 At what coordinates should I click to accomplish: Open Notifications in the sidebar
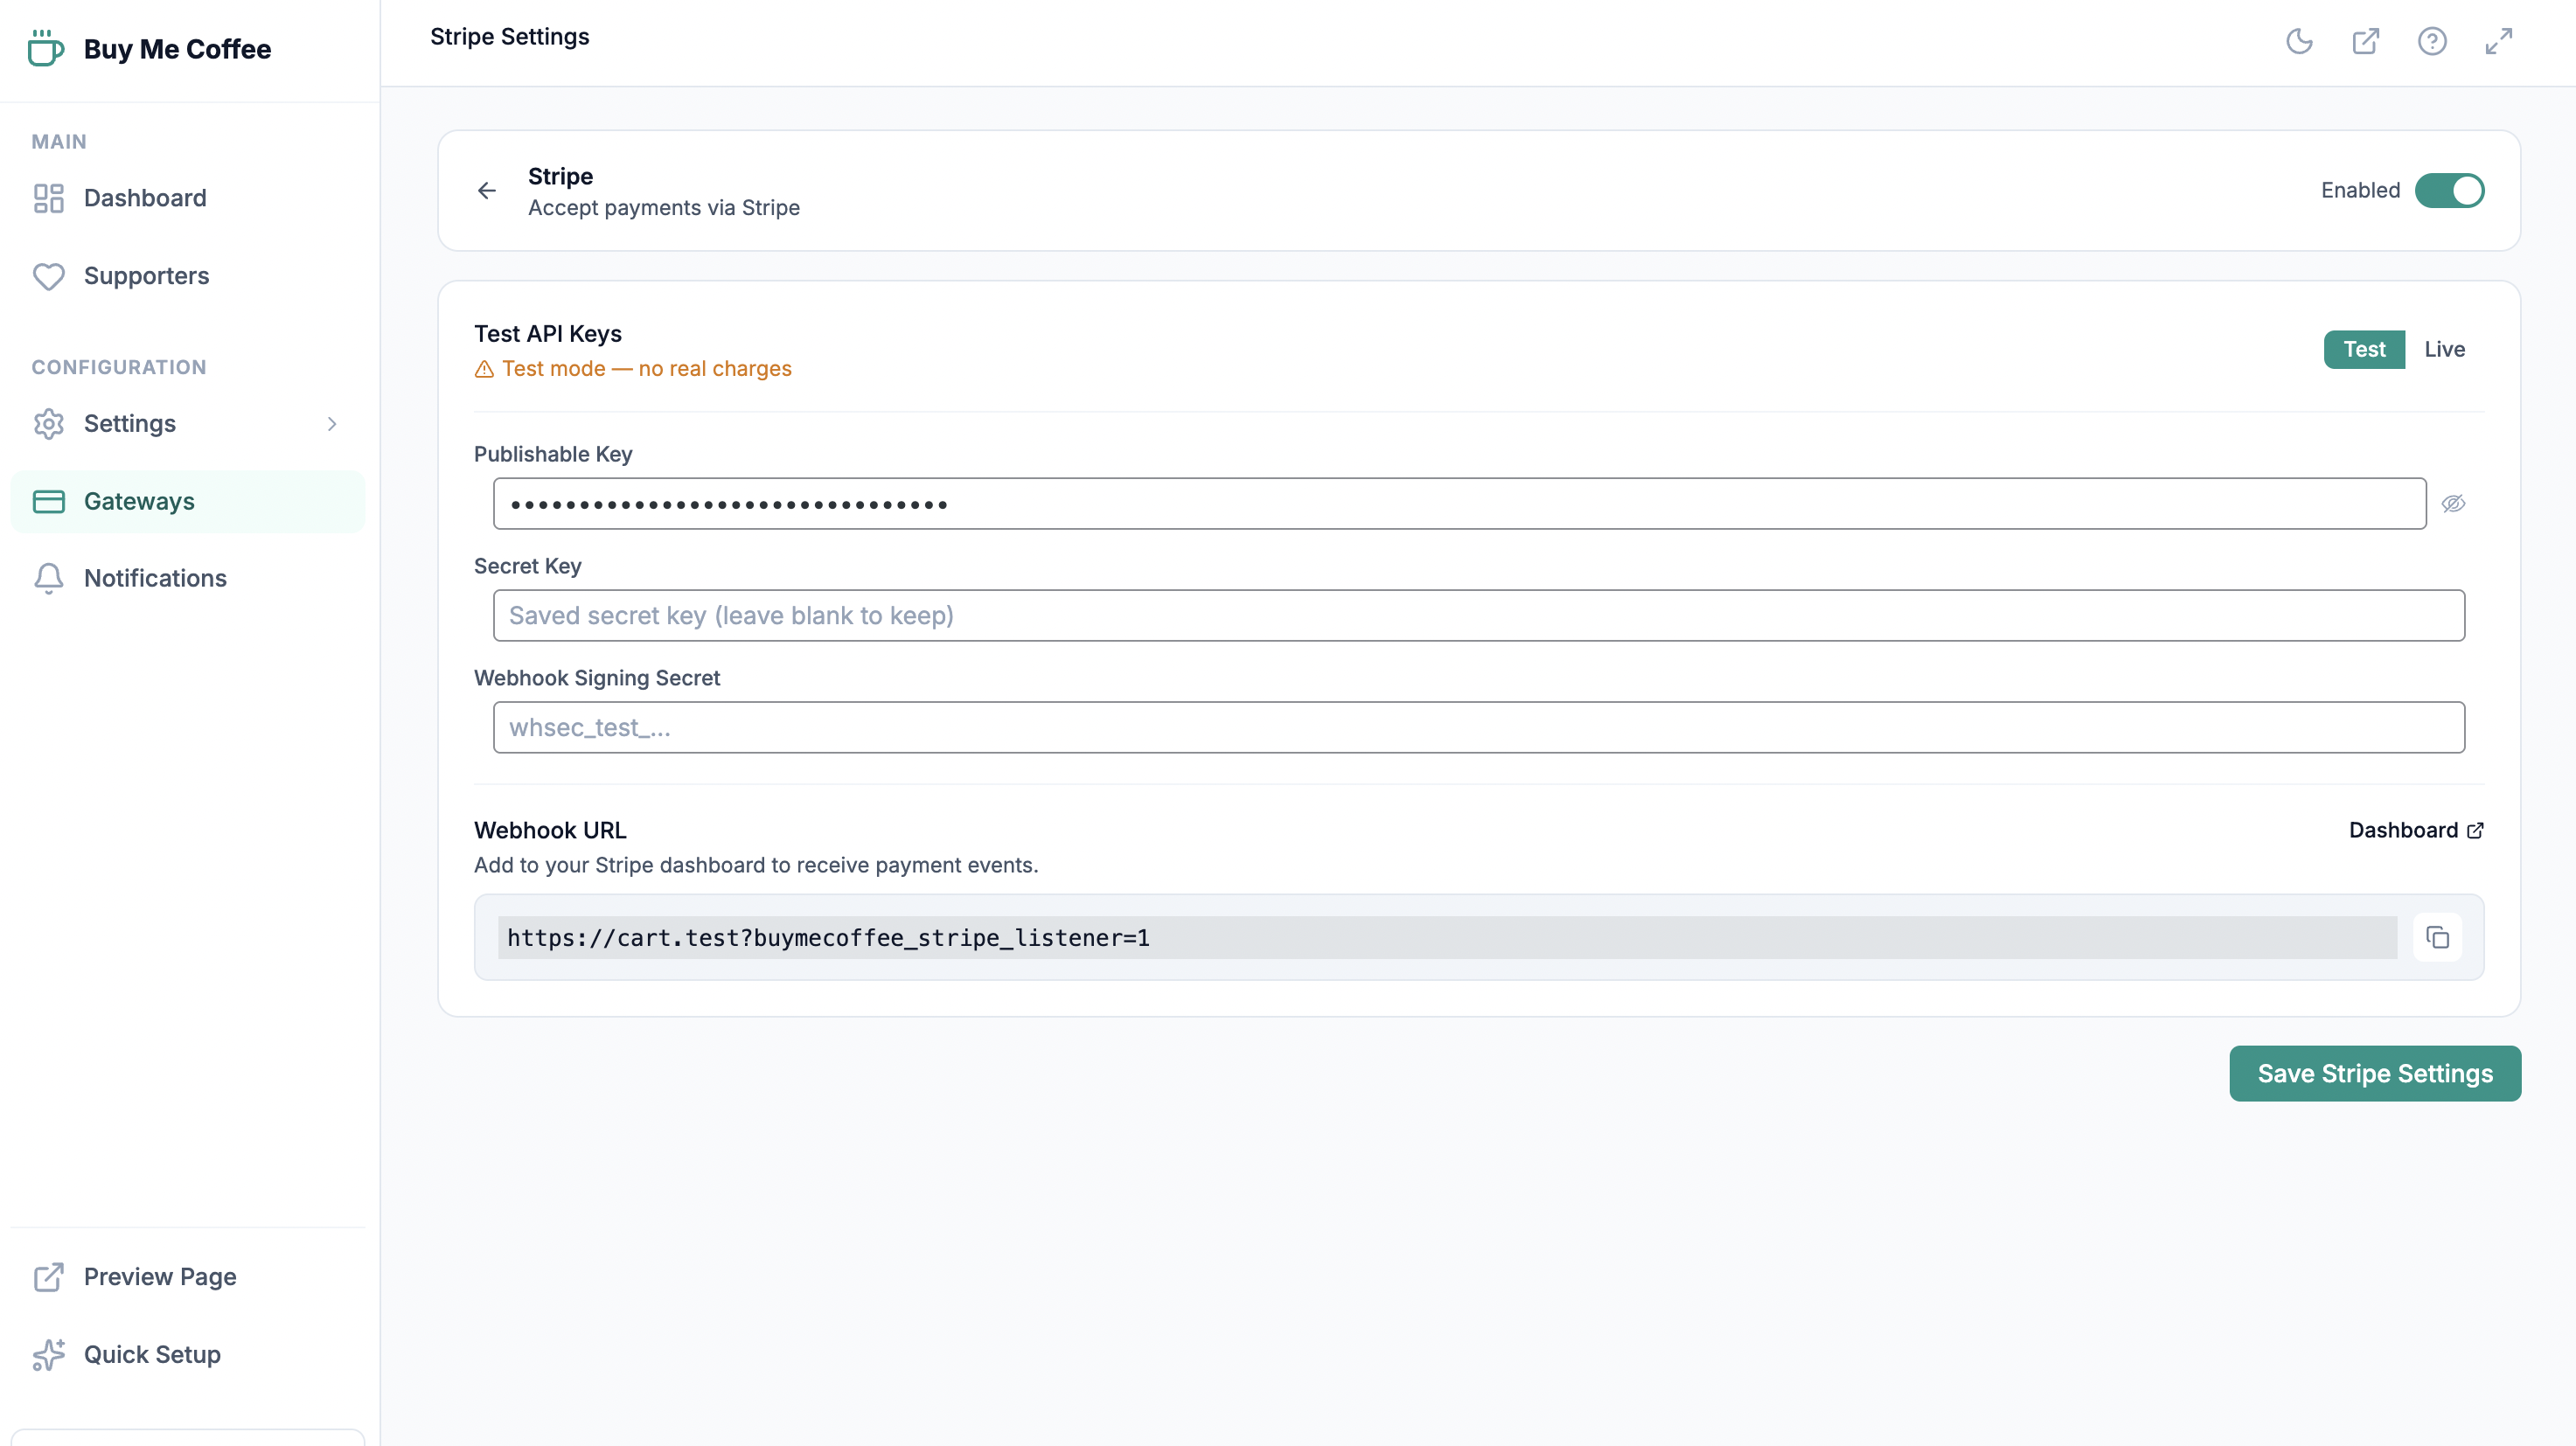(x=188, y=578)
